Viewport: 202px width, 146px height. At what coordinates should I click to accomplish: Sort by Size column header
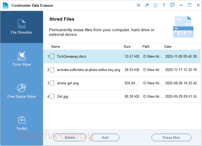131,46
